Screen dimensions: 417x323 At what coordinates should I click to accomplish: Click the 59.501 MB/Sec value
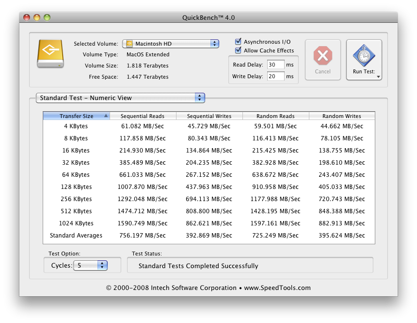tap(275, 126)
